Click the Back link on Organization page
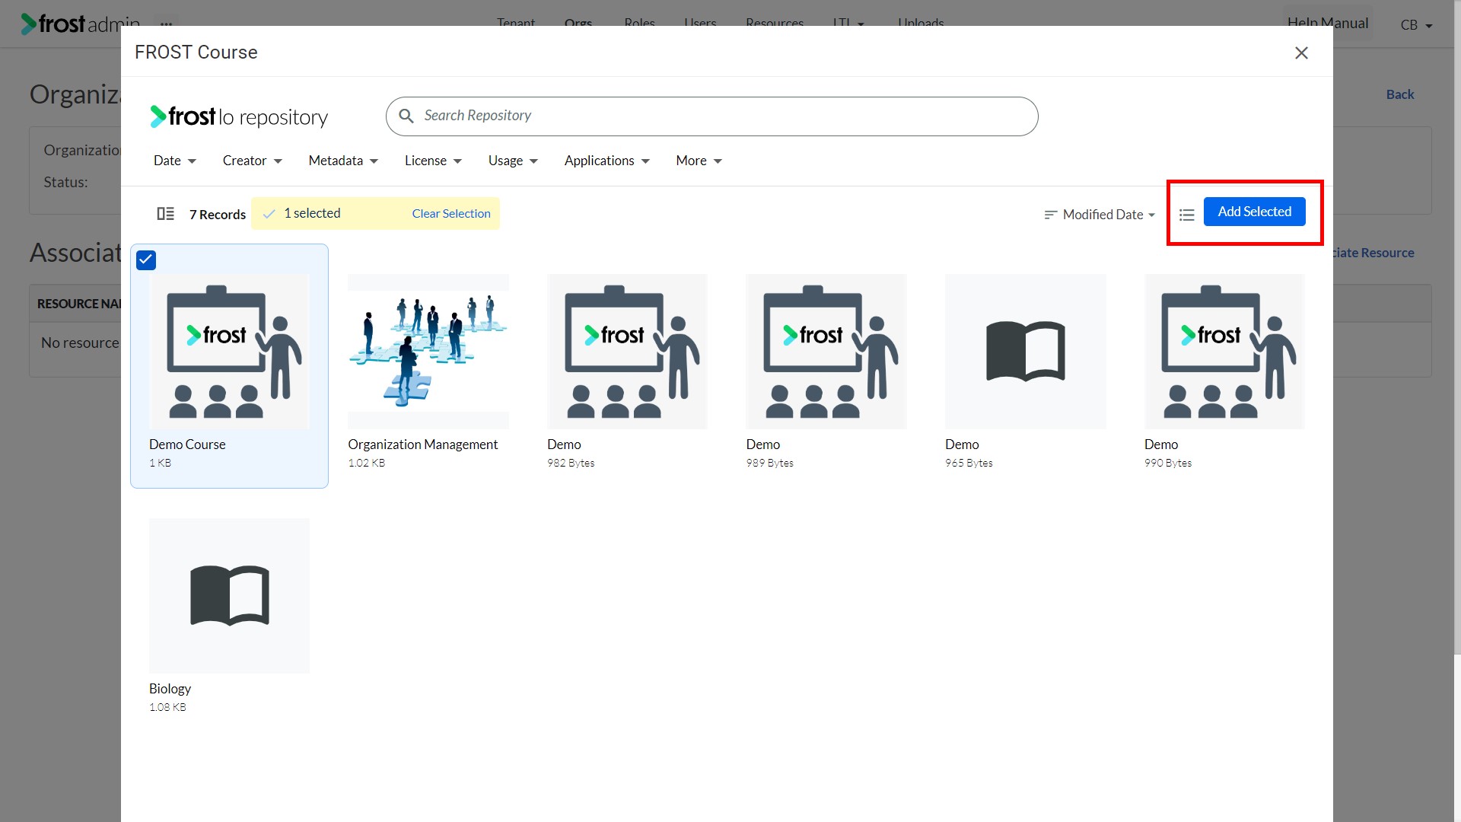 (1399, 94)
